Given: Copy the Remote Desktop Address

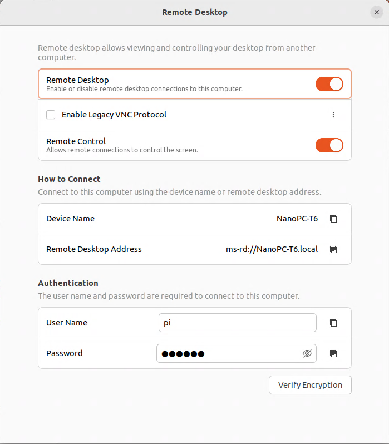Looking at the screenshot, I should coord(333,249).
